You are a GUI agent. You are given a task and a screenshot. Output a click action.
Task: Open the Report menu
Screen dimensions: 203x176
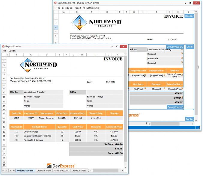[78, 8]
